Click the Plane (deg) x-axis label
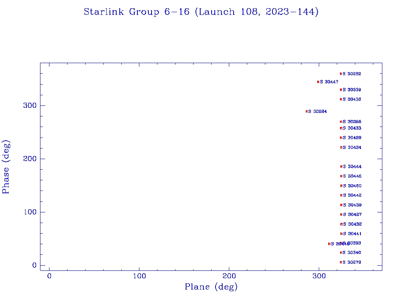 coord(211,287)
